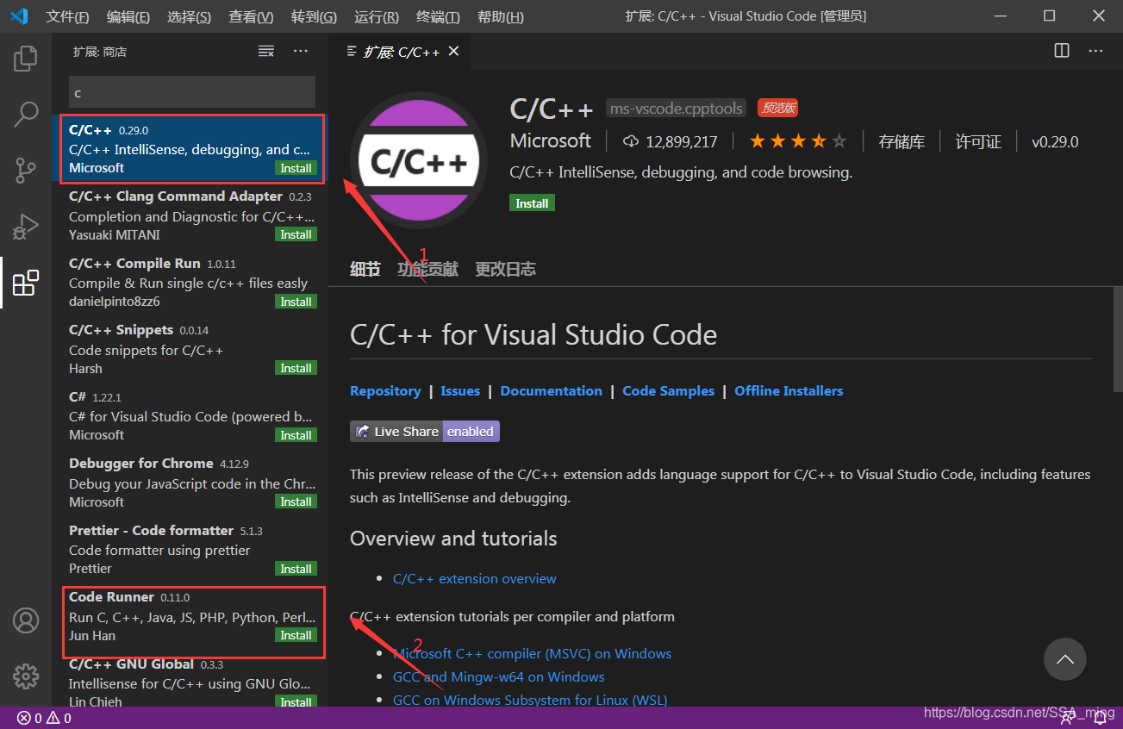The image size is (1123, 729).
Task: Click the C/C++ extension logo
Action: pyautogui.click(x=419, y=161)
